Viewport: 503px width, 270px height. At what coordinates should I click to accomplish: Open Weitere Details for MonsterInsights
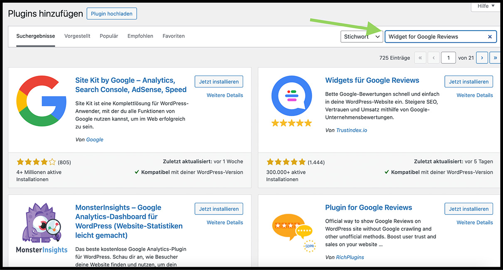coord(225,223)
